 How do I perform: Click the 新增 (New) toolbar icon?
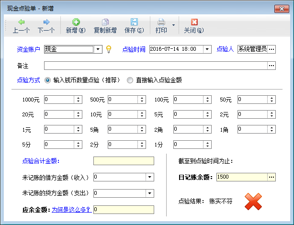click(x=76, y=22)
